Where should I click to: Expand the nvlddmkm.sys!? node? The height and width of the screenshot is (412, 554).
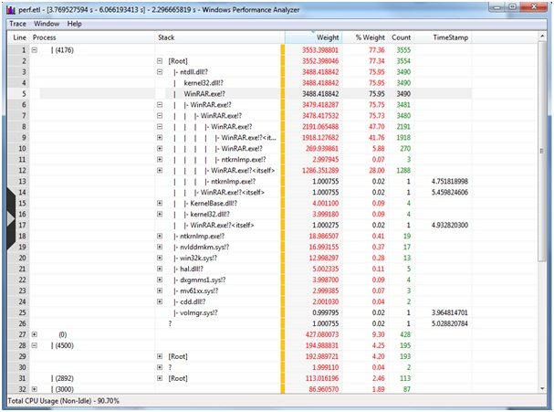[160, 248]
